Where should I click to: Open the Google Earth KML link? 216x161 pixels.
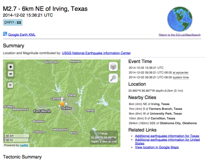(22, 35)
